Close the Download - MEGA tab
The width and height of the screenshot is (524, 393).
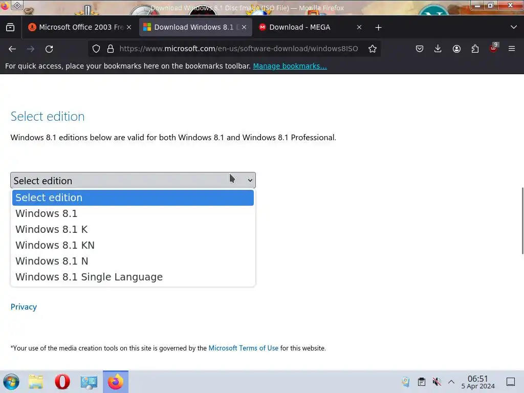coord(359,28)
